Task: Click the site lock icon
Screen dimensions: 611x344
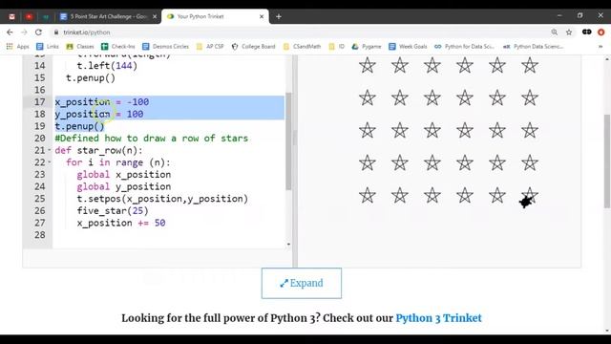Action: click(x=56, y=32)
